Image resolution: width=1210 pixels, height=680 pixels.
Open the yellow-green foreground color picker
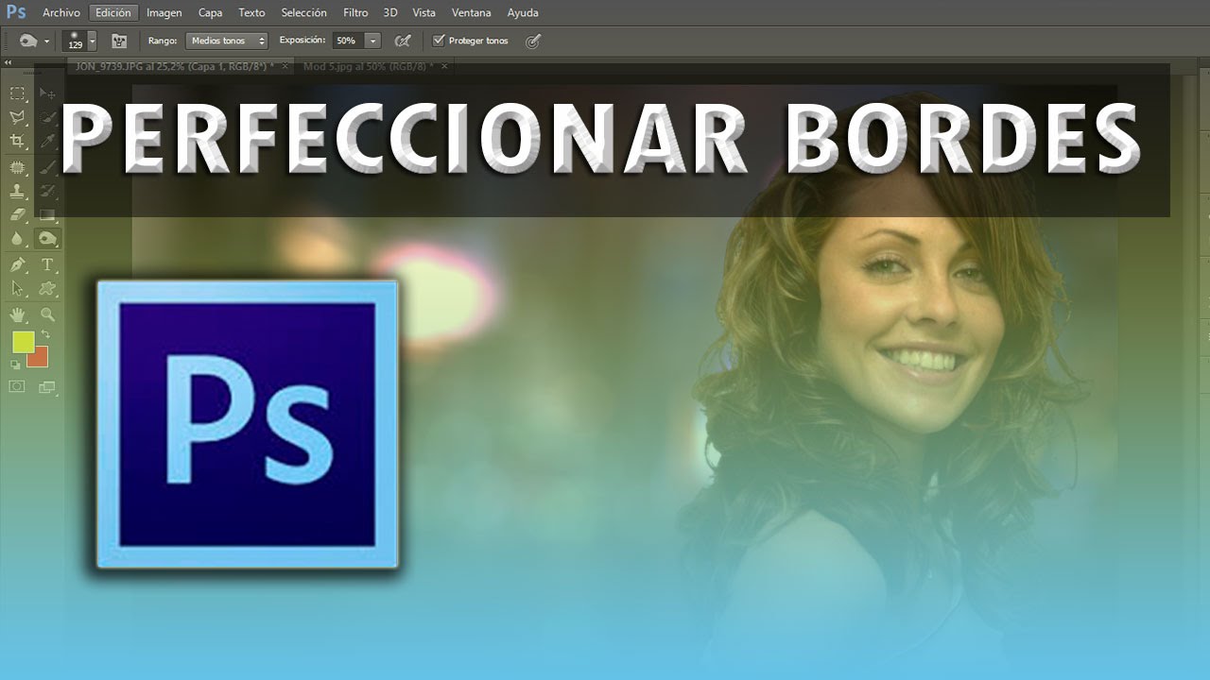pos(23,342)
